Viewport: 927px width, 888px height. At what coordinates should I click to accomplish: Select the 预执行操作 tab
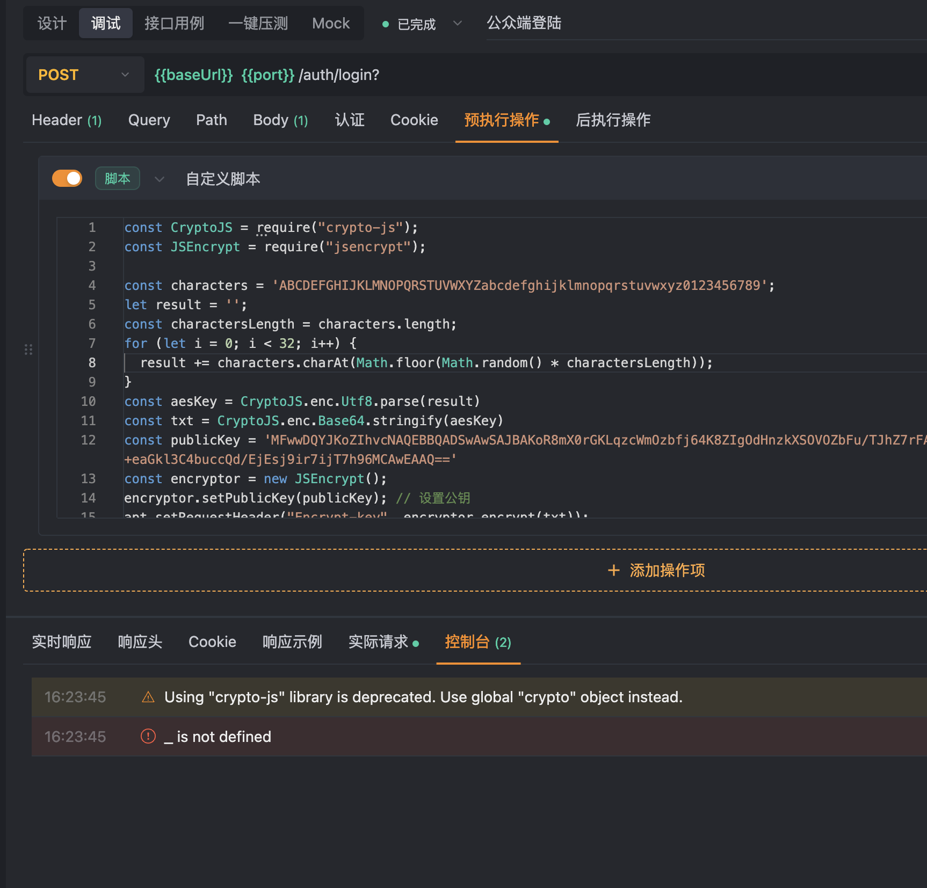tap(506, 120)
